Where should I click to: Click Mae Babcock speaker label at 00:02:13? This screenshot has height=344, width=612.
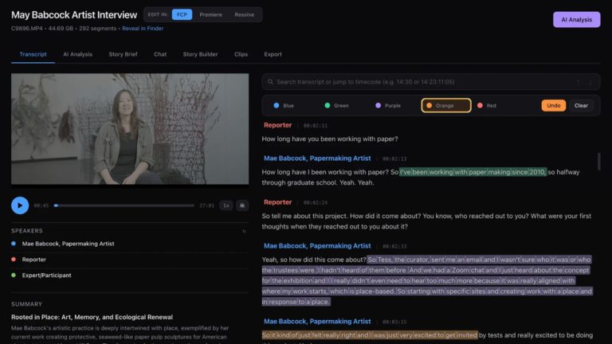coord(317,158)
